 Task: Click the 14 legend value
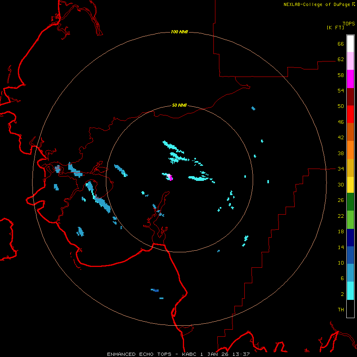pos(341,247)
